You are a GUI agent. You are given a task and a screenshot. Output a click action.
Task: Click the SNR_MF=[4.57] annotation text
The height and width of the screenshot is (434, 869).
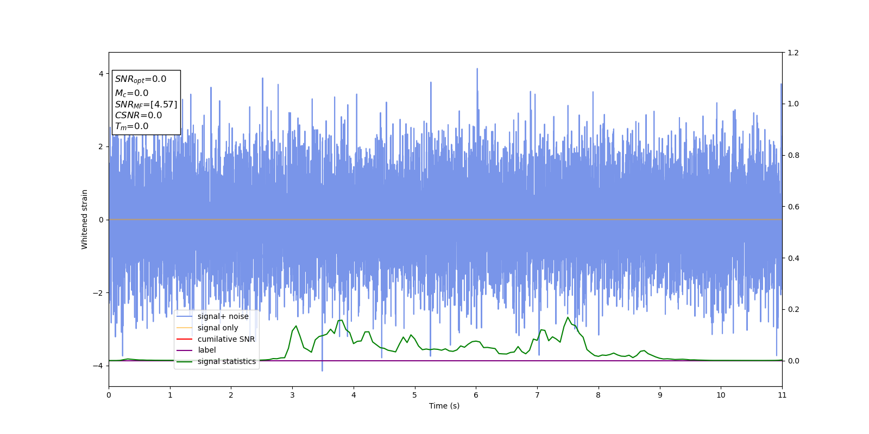(146, 104)
